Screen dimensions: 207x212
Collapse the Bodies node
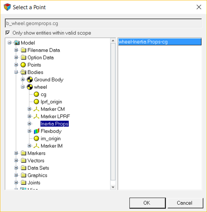click(16, 72)
